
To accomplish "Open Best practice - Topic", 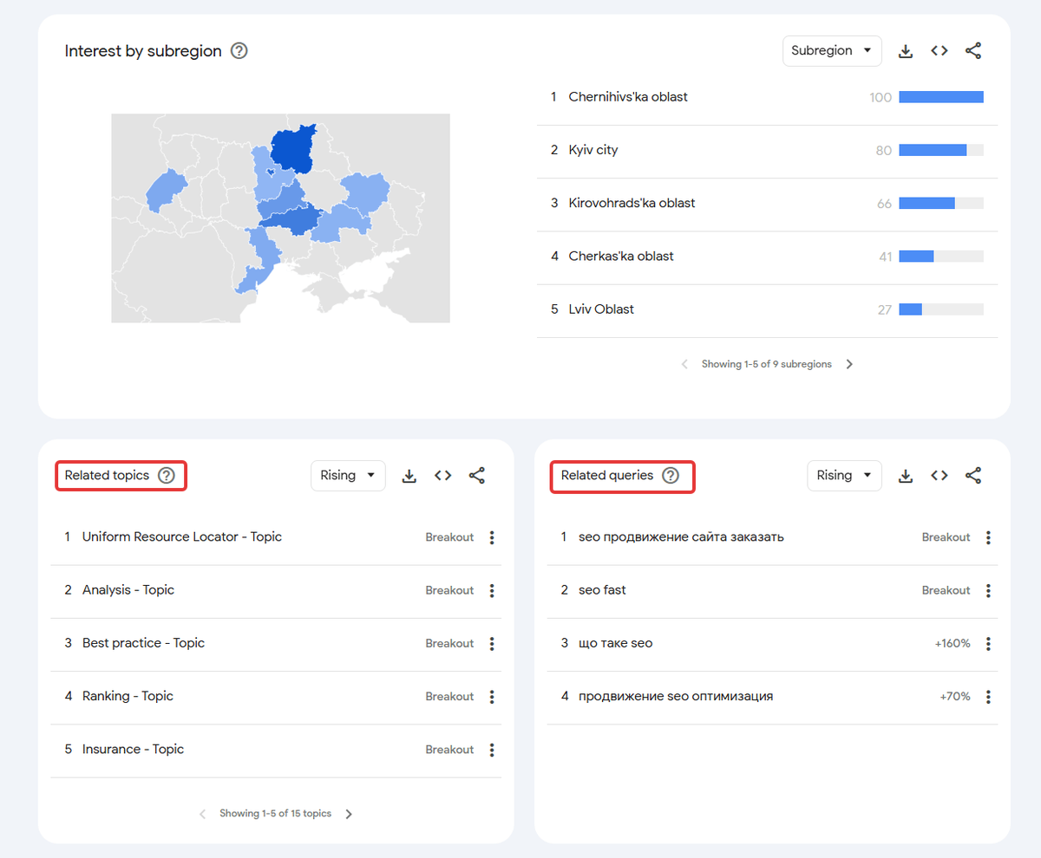I will pyautogui.click(x=144, y=643).
